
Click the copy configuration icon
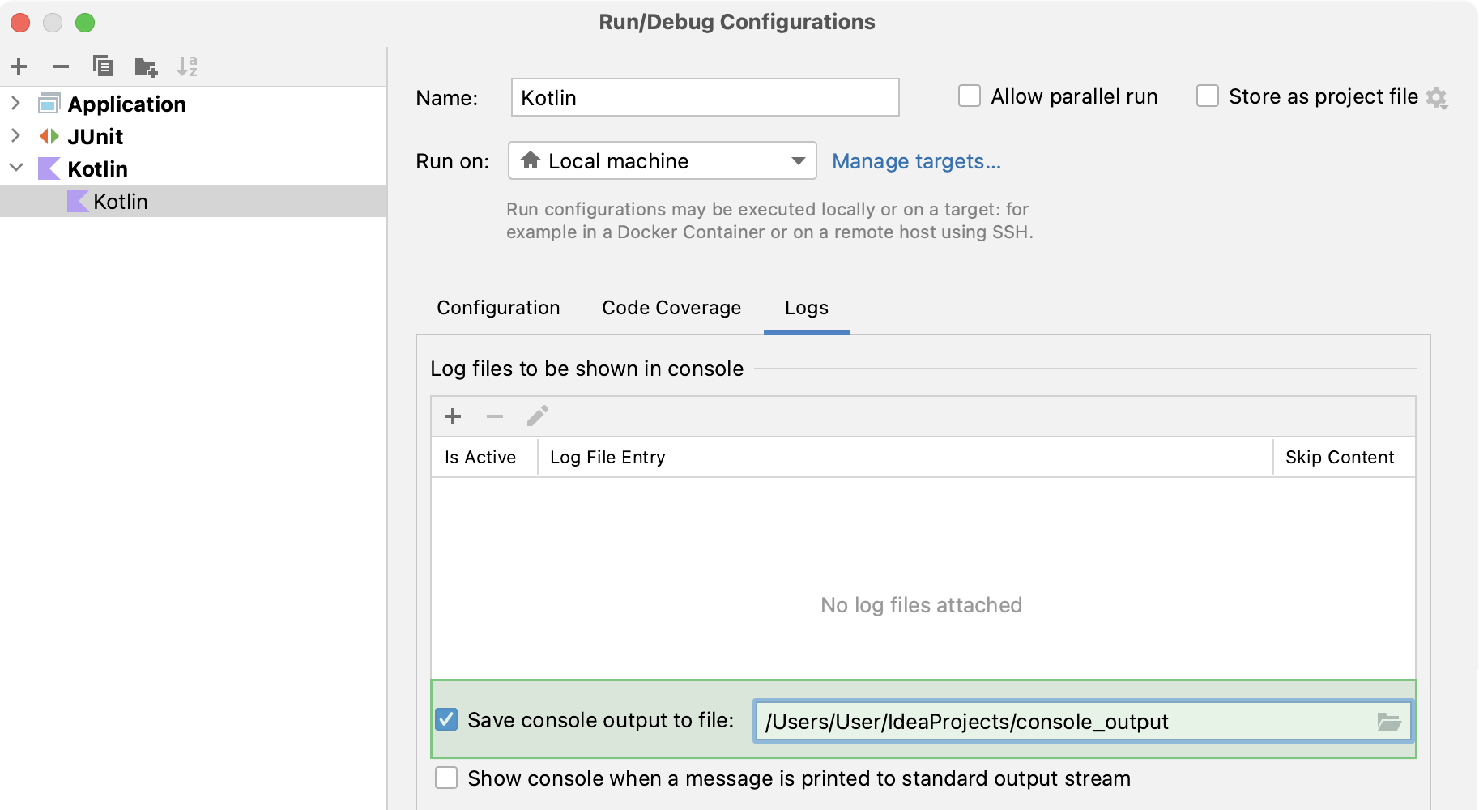pos(103,66)
